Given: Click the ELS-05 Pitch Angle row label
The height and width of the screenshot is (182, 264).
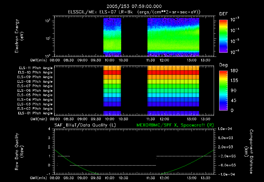Looking at the screenshot, I should point(35,95).
